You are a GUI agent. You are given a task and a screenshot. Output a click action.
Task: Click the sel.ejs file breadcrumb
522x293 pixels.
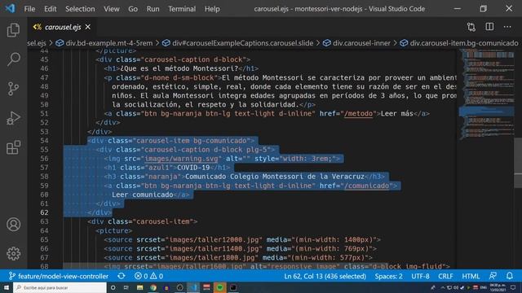click(37, 43)
